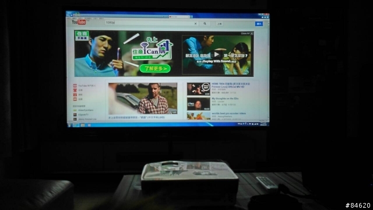Show system tray icons on taskbar
This screenshot has height=210, width=373.
[247, 124]
